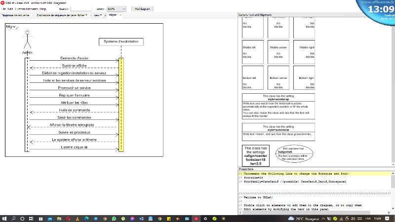Select the 'Système d'exploitation' lifeline box

[x=121, y=42]
